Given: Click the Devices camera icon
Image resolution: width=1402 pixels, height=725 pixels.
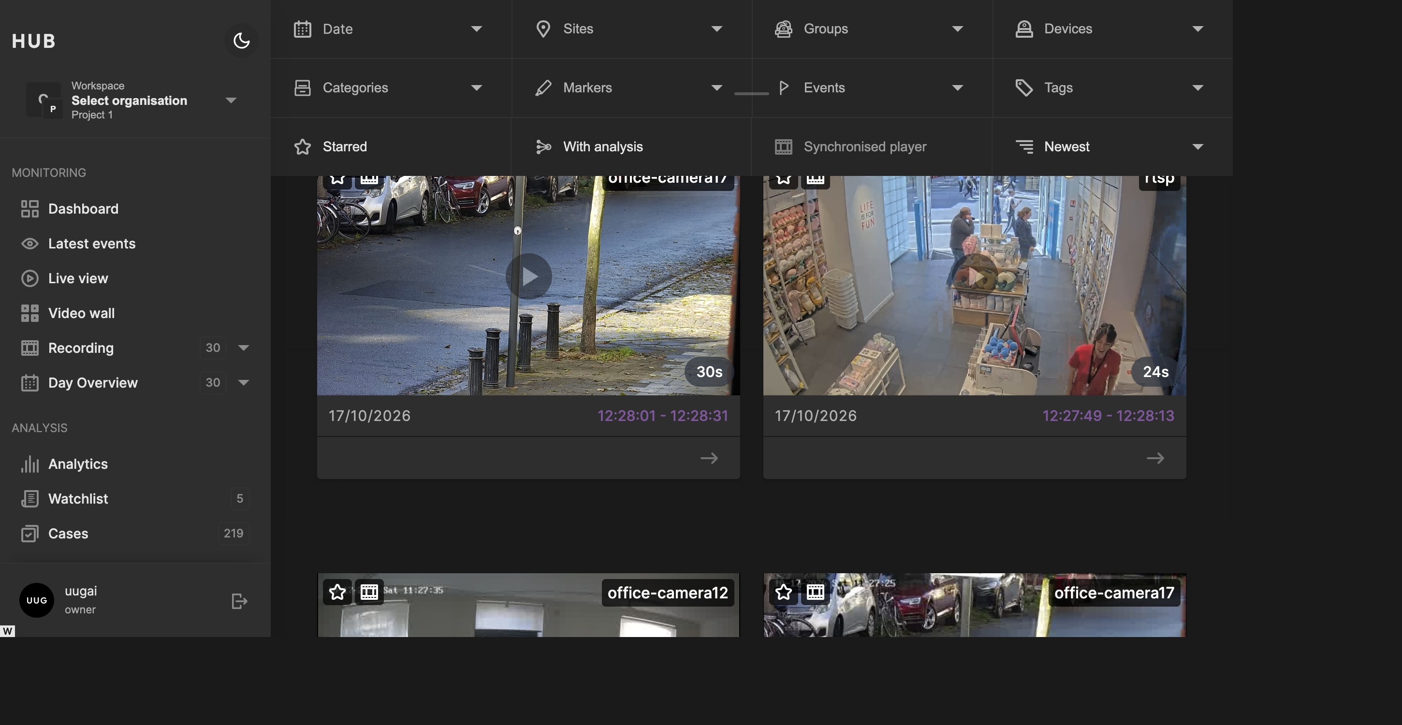Looking at the screenshot, I should 1024,29.
